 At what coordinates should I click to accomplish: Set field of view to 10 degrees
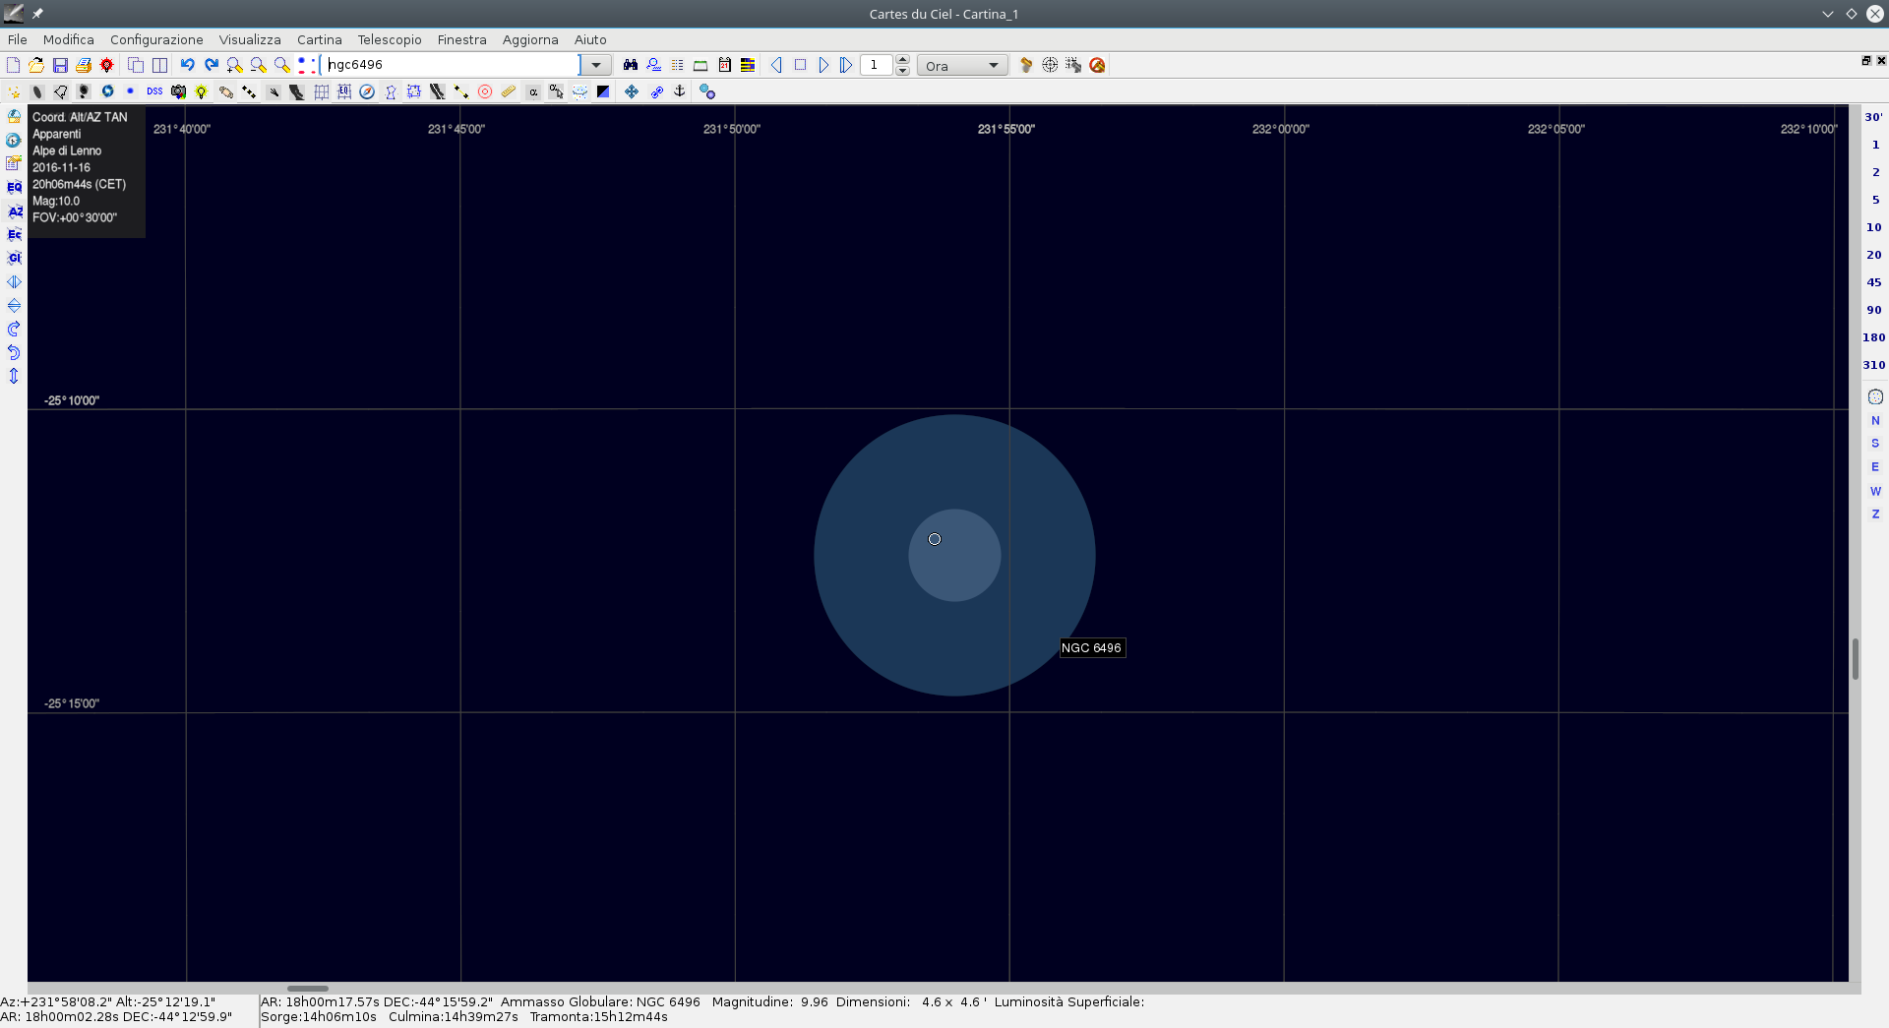(1874, 227)
